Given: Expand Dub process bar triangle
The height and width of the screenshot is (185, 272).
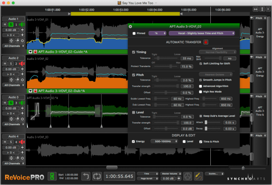Looking at the screenshot, I should coord(31,91).
